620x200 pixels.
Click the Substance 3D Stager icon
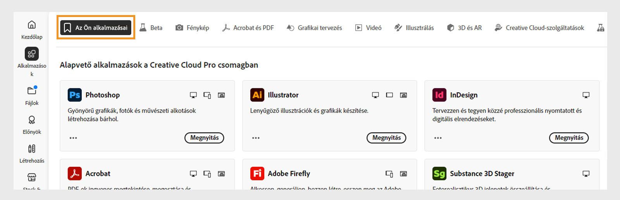[x=439, y=174]
